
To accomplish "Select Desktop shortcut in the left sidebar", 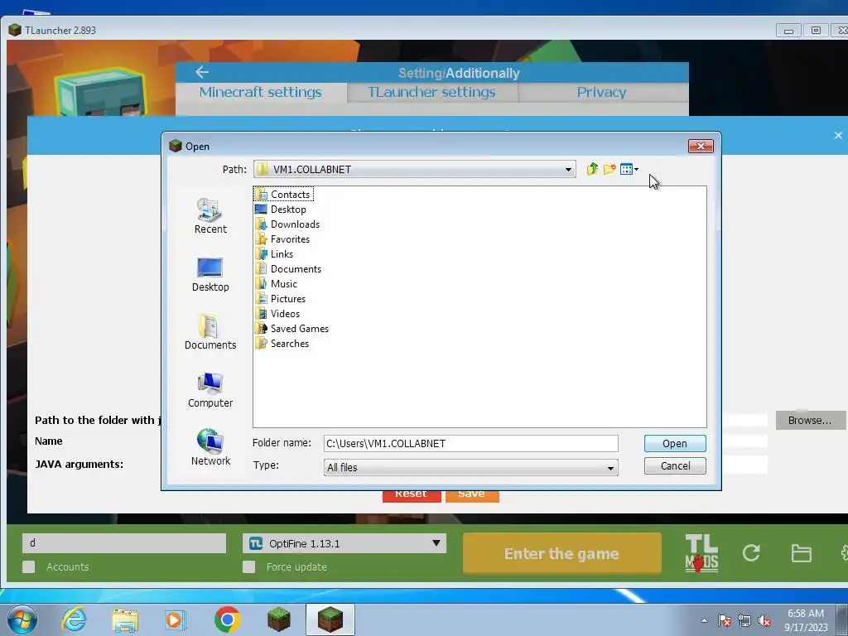I will pyautogui.click(x=210, y=275).
